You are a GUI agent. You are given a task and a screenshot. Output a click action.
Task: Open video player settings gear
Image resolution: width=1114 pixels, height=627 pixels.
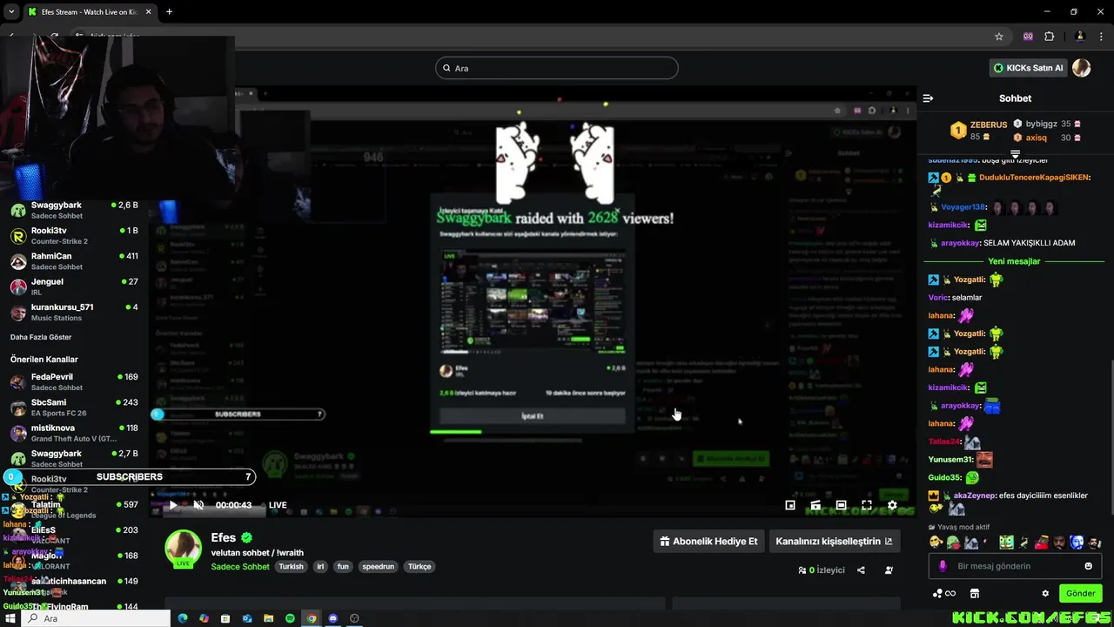point(892,505)
